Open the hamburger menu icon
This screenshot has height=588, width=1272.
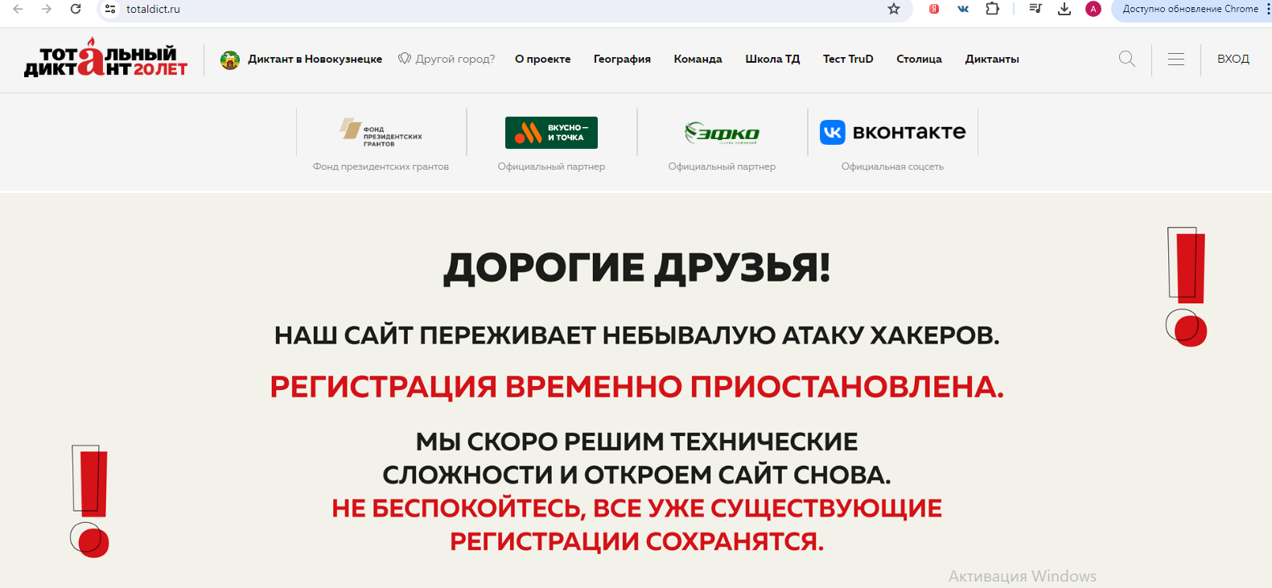pyautogui.click(x=1175, y=59)
